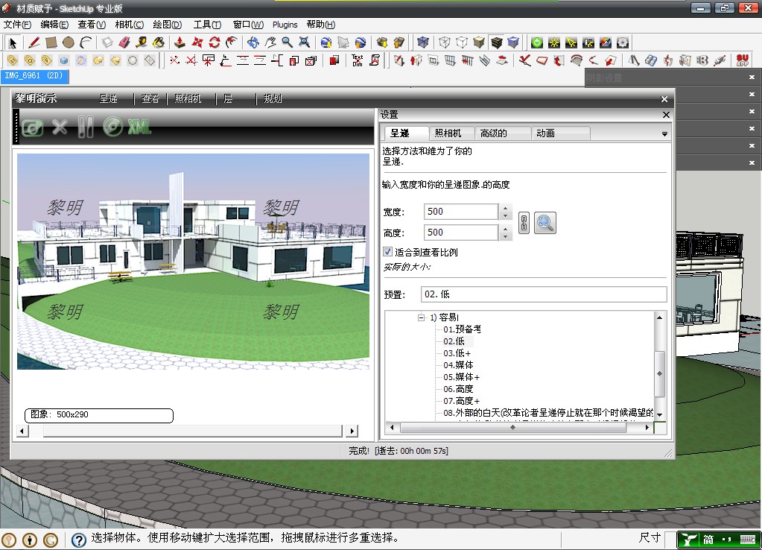
Task: Open the Plugins menu
Action: coord(285,25)
